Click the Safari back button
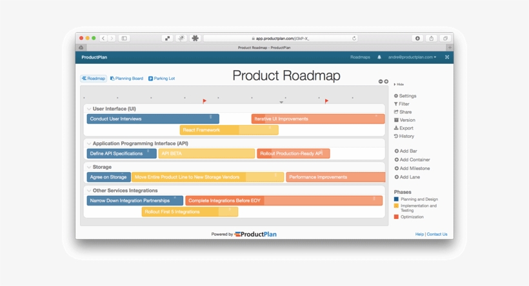The image size is (529, 286). click(103, 39)
